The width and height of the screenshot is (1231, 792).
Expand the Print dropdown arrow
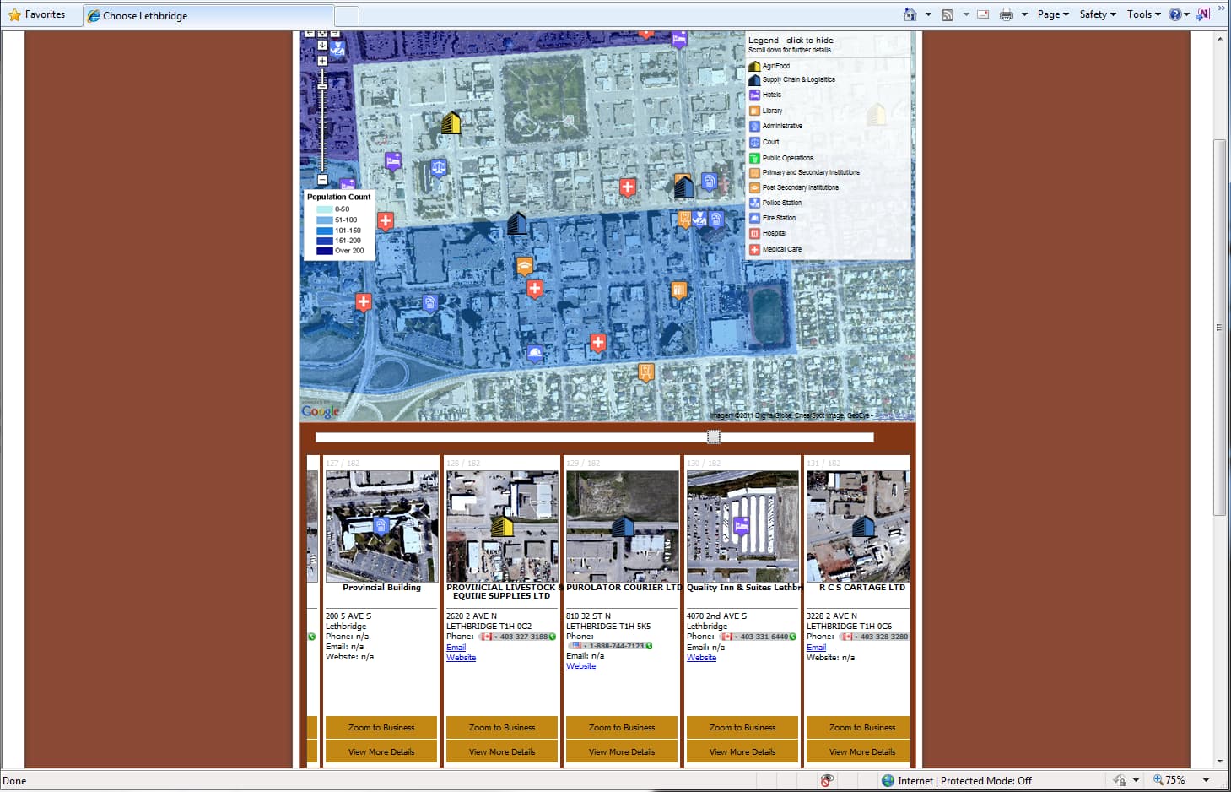(1024, 14)
